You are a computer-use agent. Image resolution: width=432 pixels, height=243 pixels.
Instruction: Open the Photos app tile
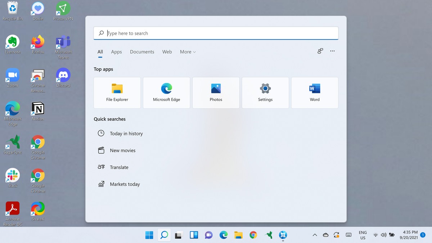(216, 93)
